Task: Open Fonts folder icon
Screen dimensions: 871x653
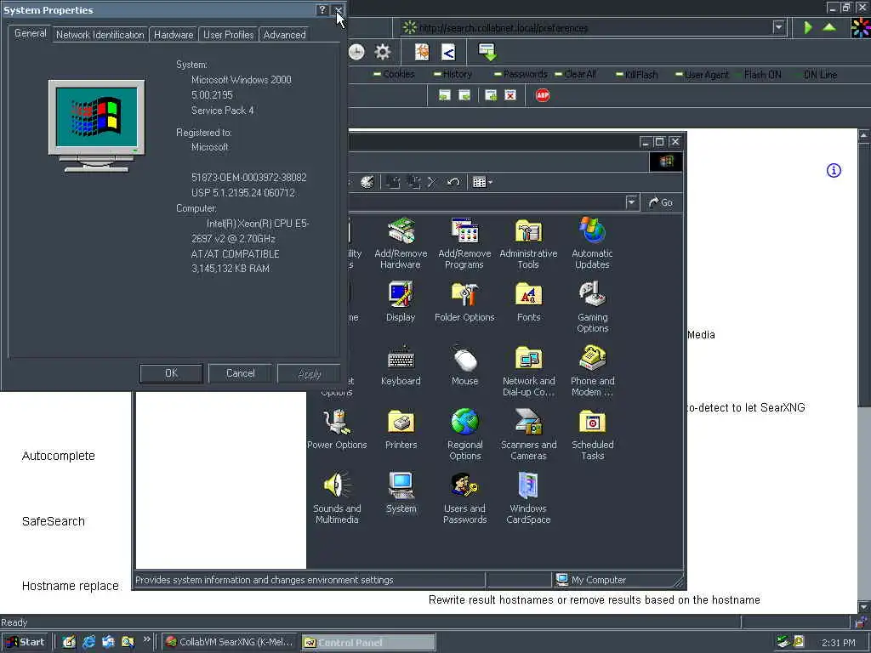Action: coord(528,302)
